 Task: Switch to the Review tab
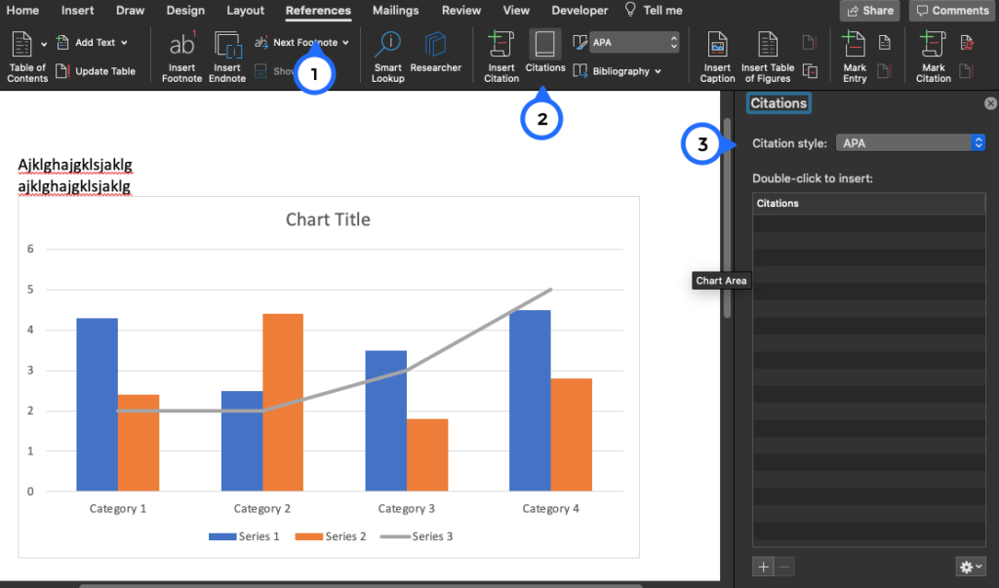point(461,10)
